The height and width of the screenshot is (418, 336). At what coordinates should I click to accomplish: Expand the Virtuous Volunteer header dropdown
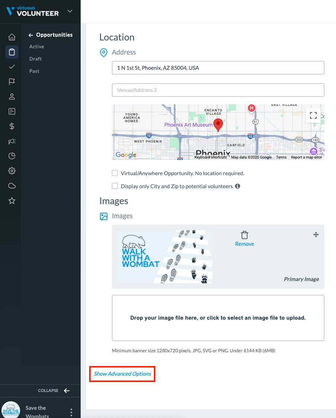pos(70,12)
